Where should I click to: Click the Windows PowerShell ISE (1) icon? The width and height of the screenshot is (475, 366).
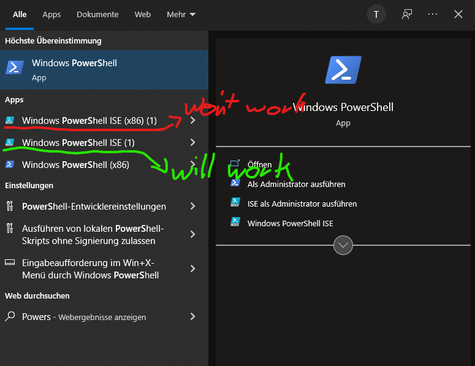[10, 142]
